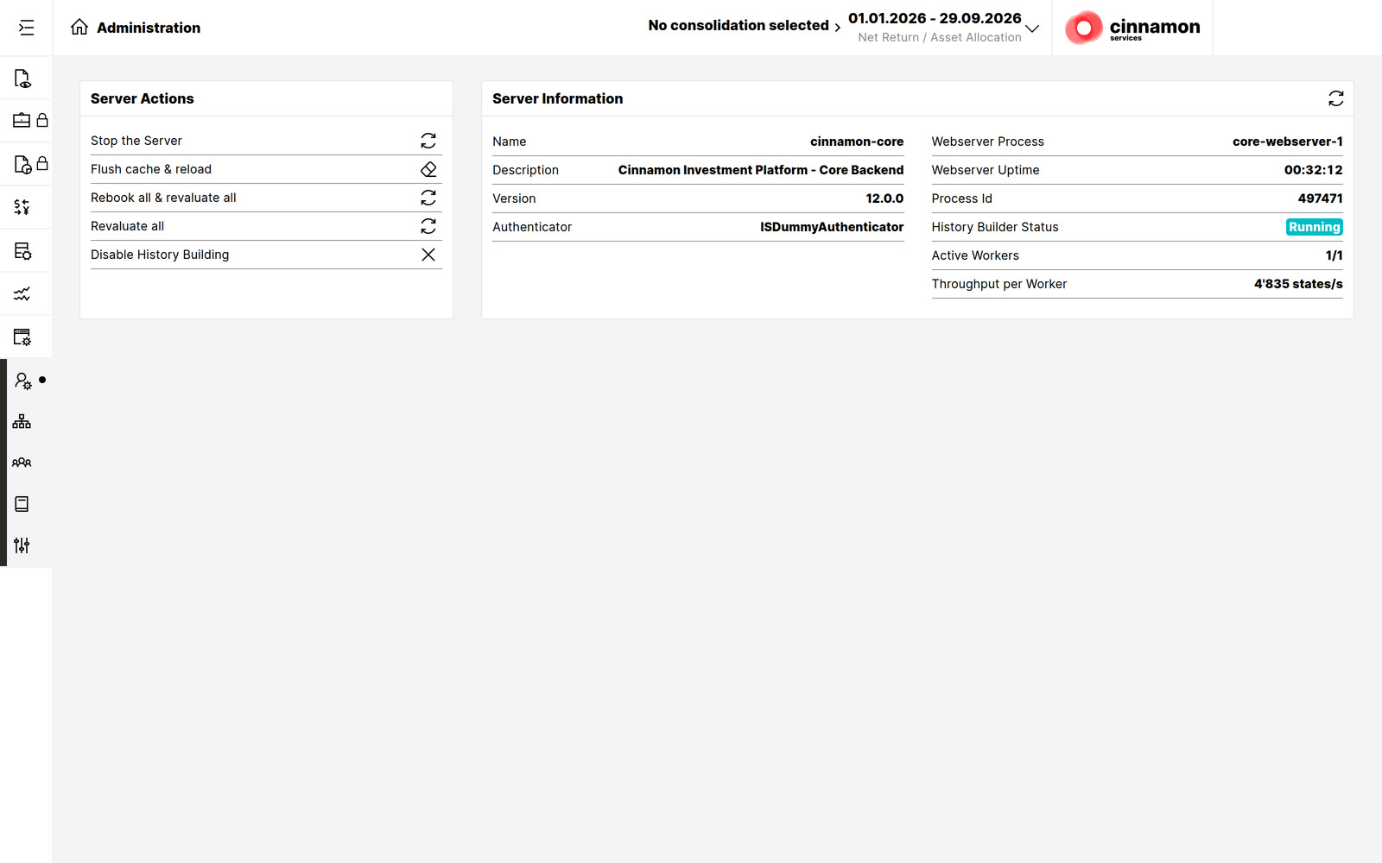Viewport: 1382px width, 863px height.
Task: Click the version value 12.0.0
Action: (x=884, y=198)
